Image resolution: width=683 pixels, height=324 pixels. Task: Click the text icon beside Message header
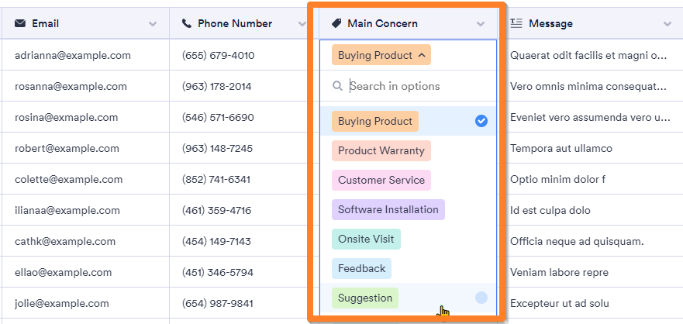tap(516, 24)
